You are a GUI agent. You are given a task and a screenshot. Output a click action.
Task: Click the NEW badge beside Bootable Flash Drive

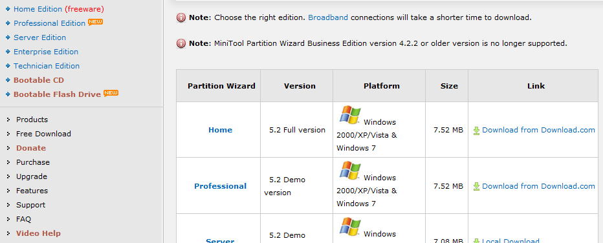click(x=111, y=93)
